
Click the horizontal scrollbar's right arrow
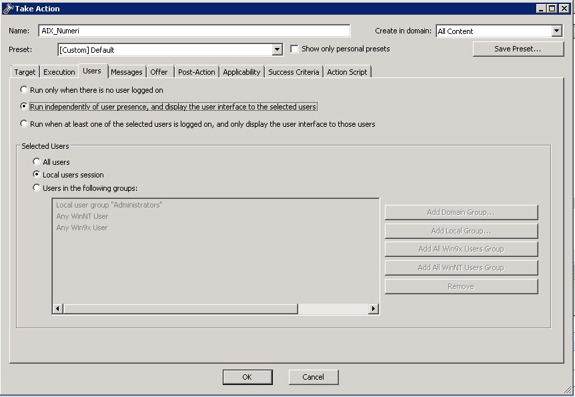point(373,309)
